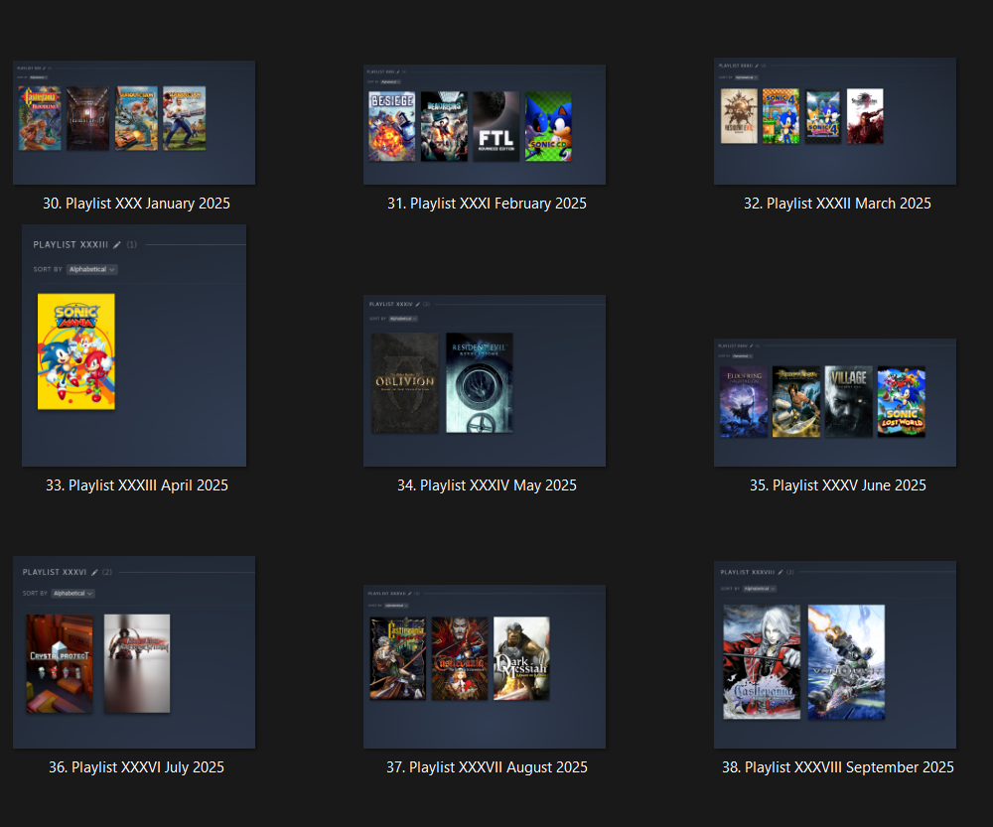
Task: Select the Sonic Lost World cover
Action: pyautogui.click(x=902, y=401)
